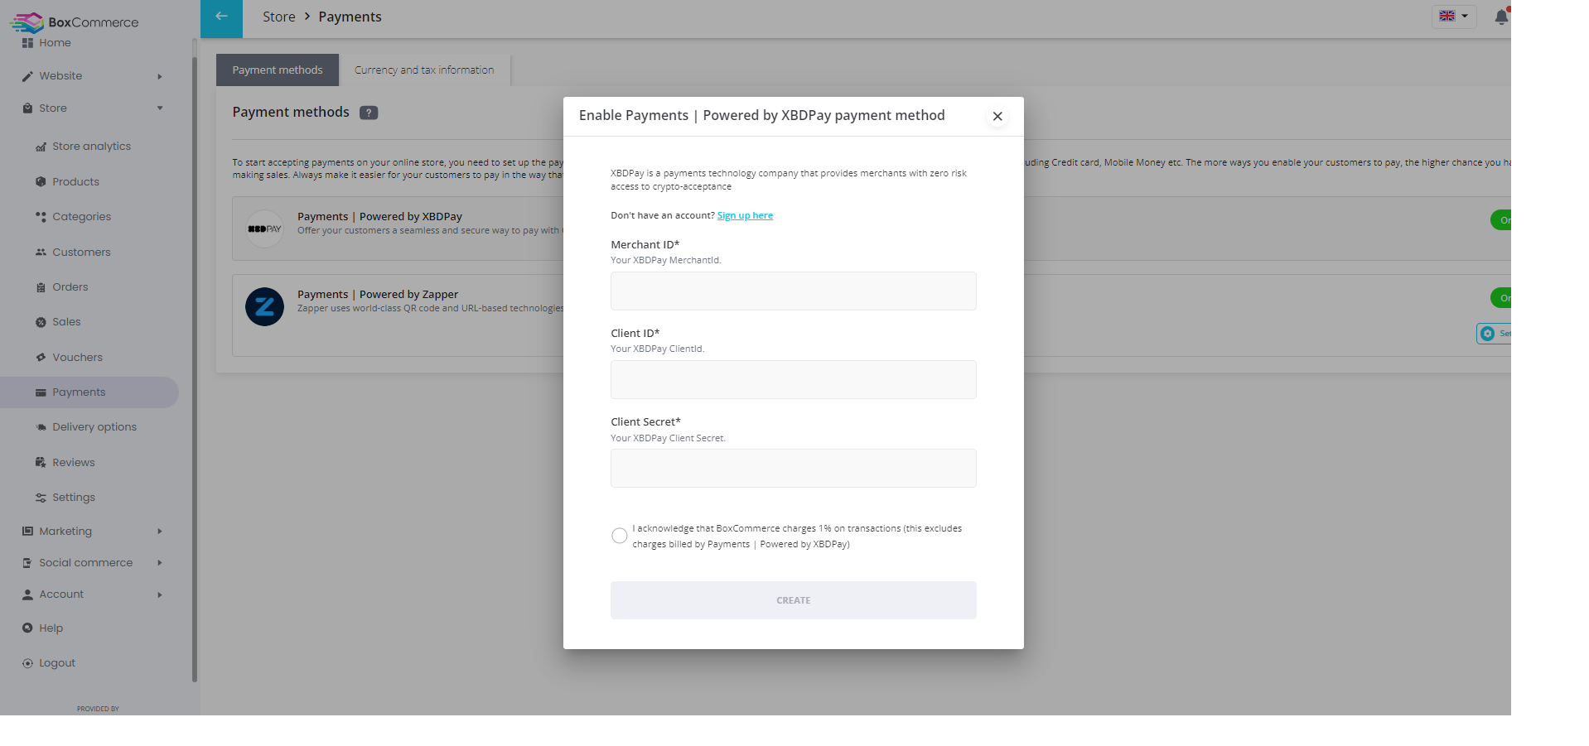The image size is (1589, 746).
Task: Click the Account person icon
Action: [27, 594]
